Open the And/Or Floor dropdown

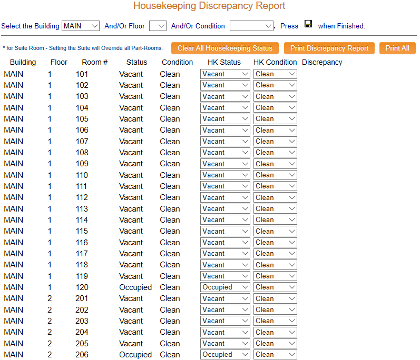158,26
